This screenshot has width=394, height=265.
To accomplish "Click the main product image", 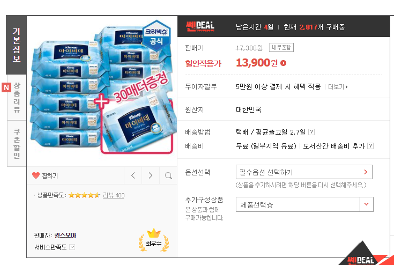I will tap(102, 91).
